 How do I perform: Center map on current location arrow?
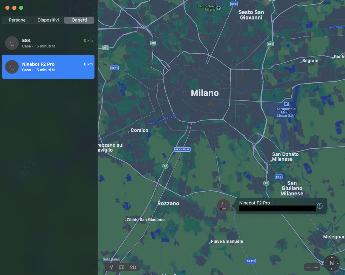click(x=111, y=267)
